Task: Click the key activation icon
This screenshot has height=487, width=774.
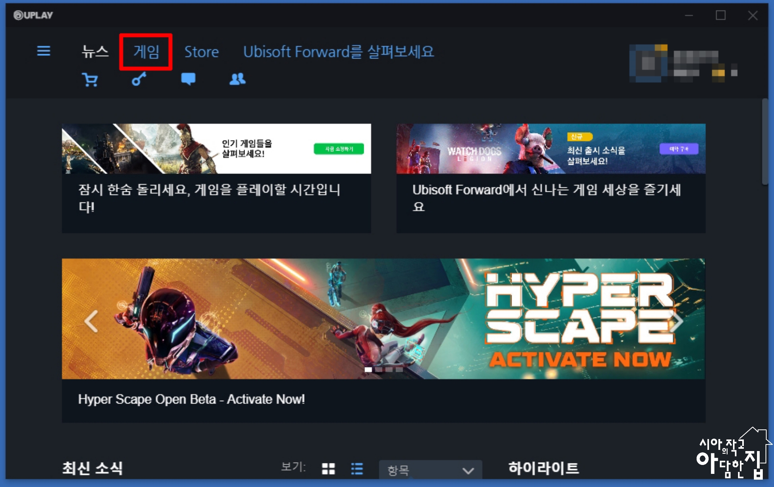Action: click(x=139, y=79)
